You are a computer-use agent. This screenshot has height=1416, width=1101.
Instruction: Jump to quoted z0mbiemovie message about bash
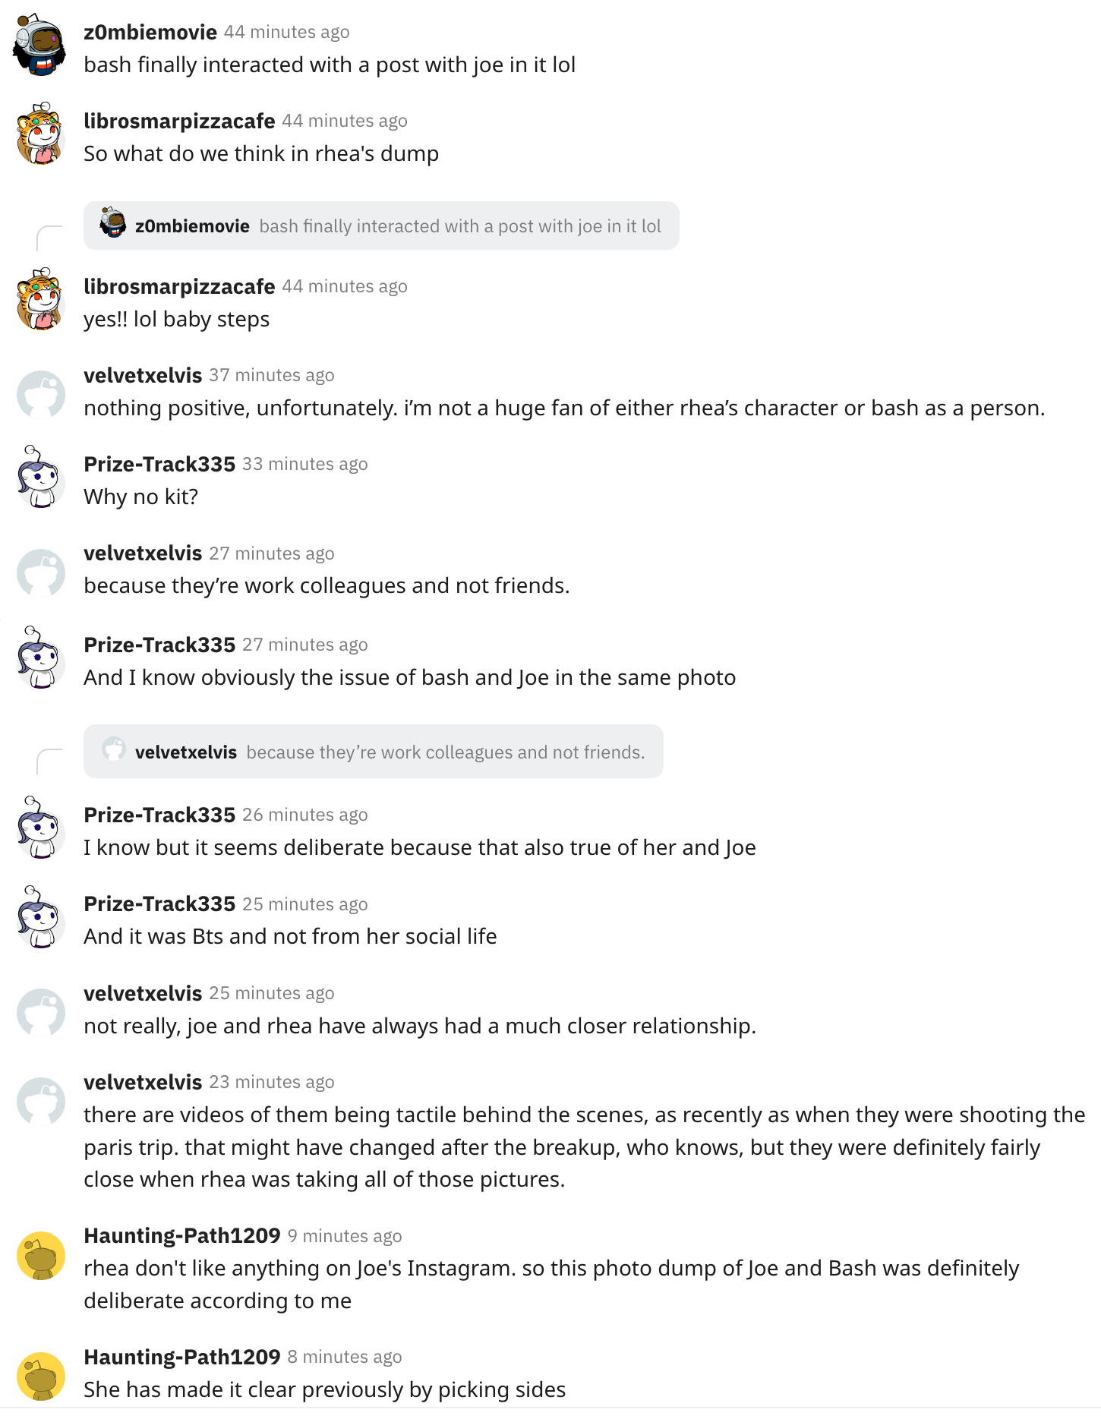(x=381, y=225)
